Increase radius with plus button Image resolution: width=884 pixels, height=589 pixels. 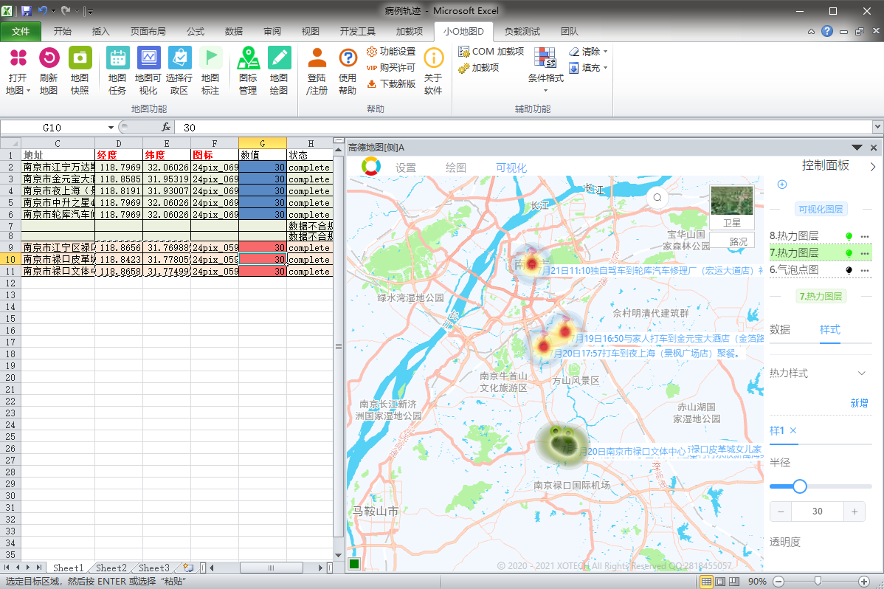[854, 512]
